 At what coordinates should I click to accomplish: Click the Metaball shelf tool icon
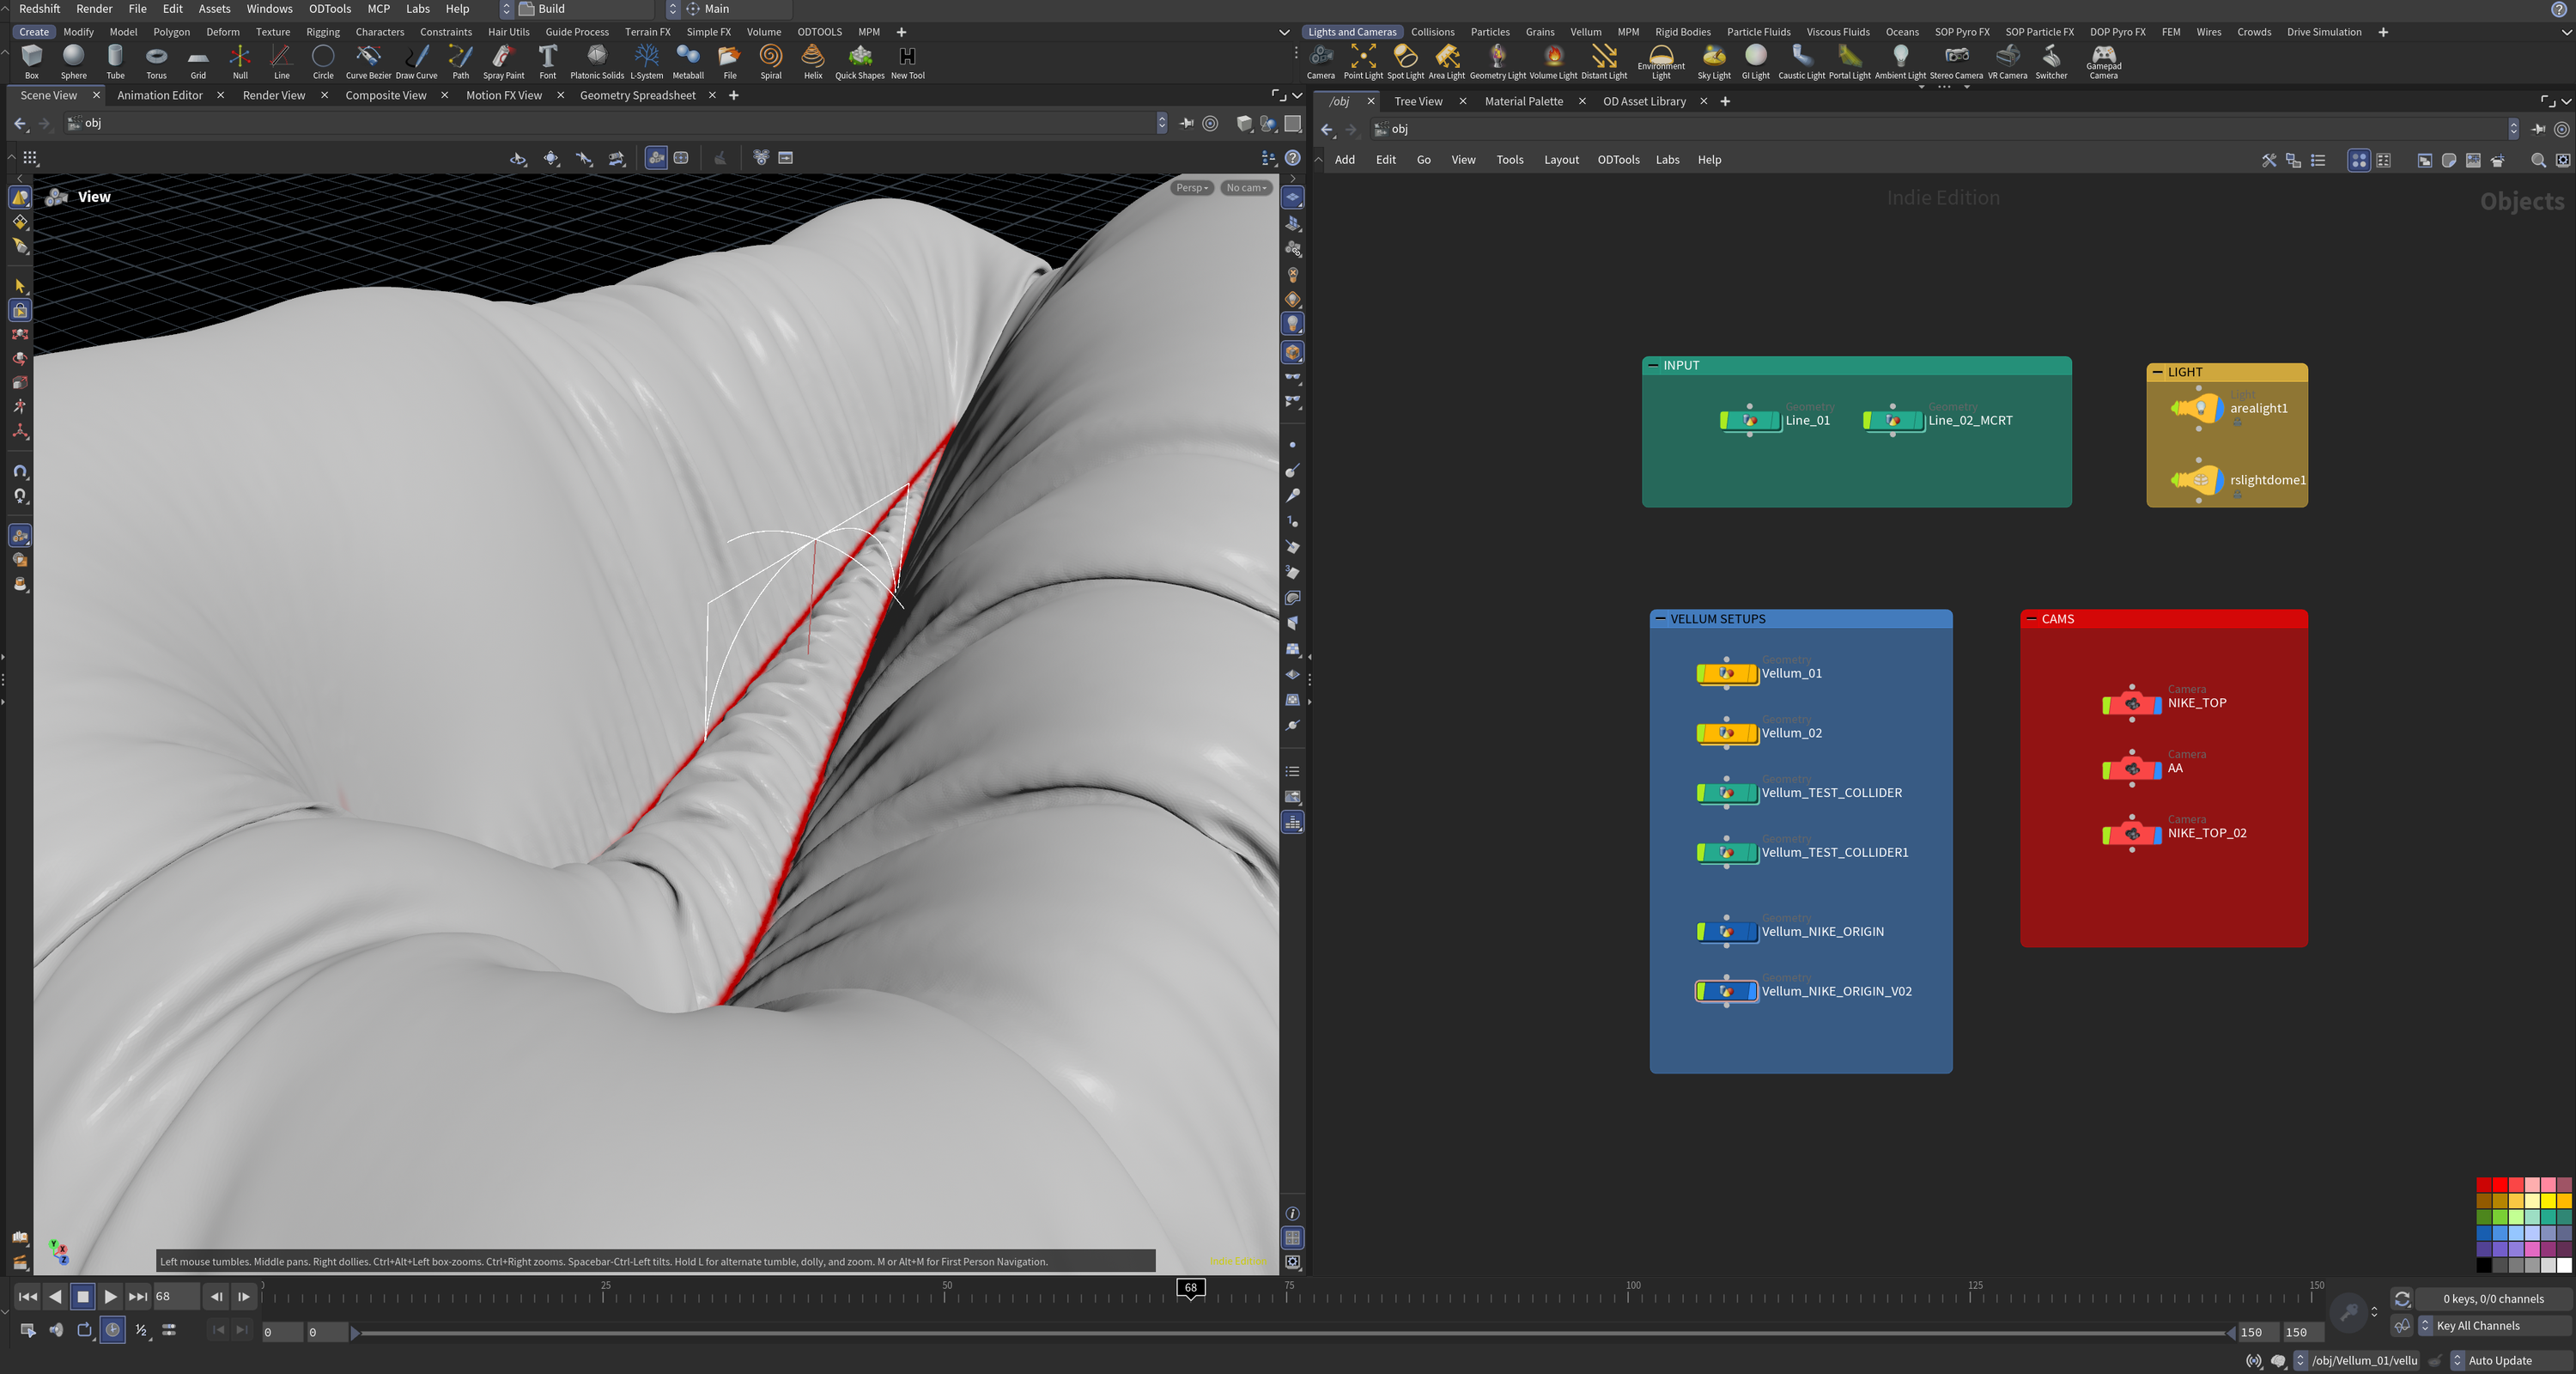(x=688, y=61)
